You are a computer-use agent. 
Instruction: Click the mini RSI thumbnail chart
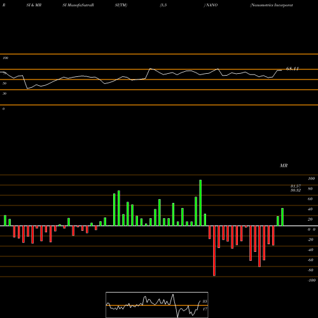pos(157,305)
